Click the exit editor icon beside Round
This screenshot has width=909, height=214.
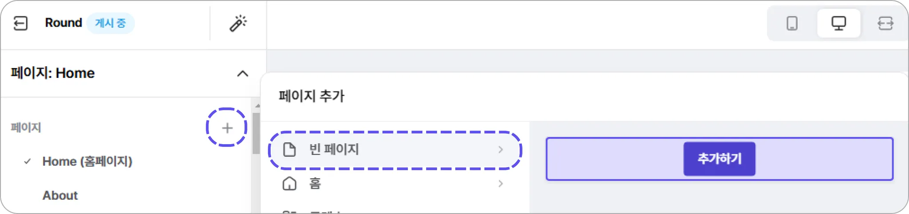click(x=20, y=23)
